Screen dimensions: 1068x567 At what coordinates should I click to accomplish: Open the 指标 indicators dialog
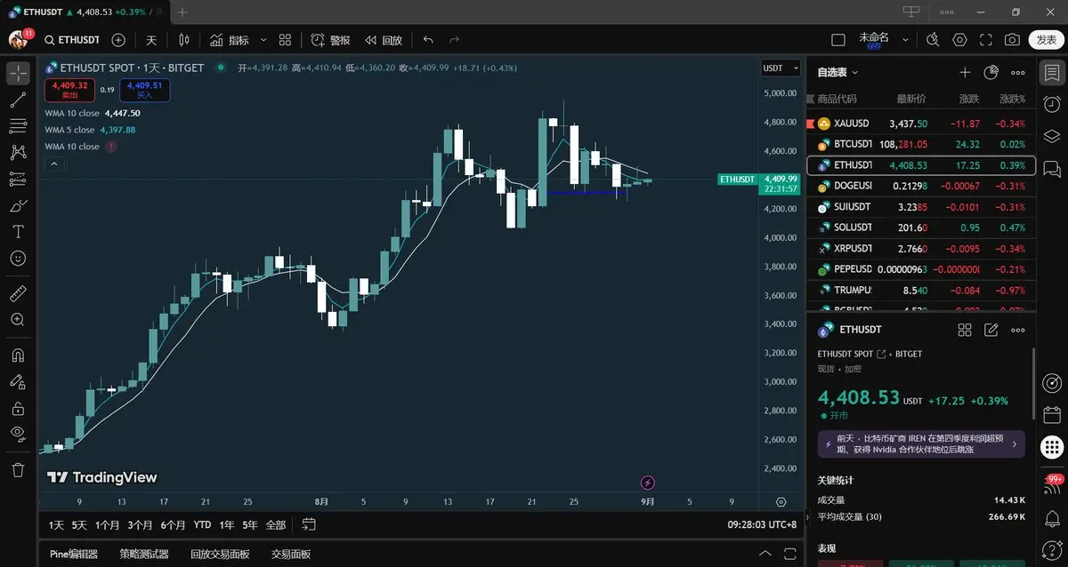[x=230, y=40]
